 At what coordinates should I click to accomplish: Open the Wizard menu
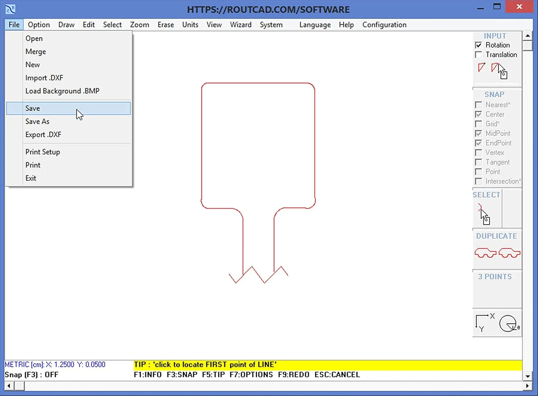pyautogui.click(x=240, y=25)
